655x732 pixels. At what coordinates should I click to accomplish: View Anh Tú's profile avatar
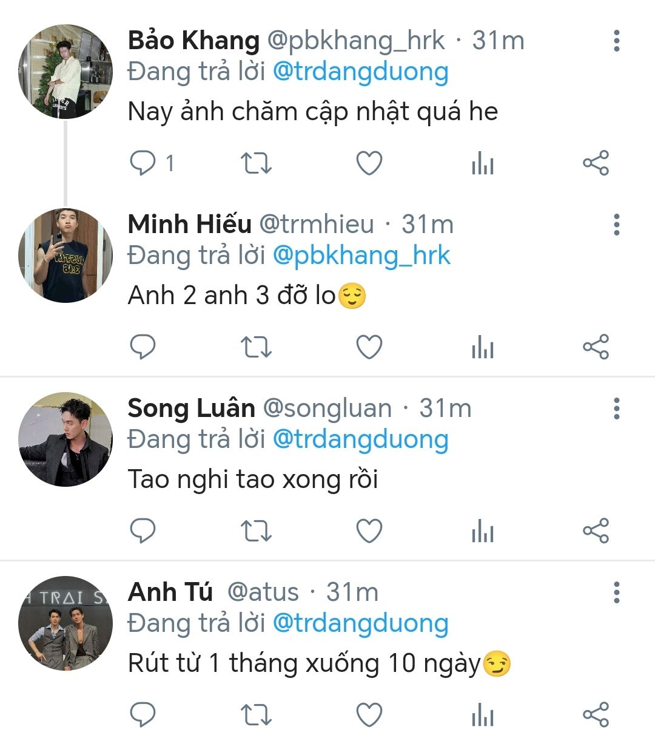(65, 623)
